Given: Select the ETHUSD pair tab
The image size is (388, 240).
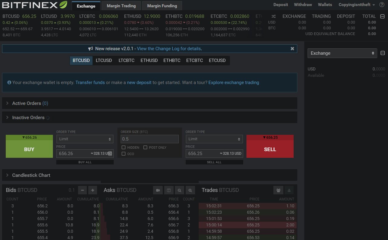Looking at the screenshot, I should tap(149, 60).
